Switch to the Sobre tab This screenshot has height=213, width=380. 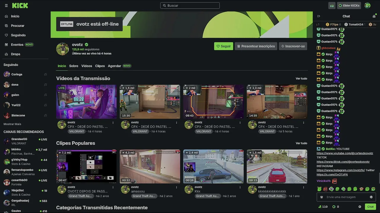point(74,66)
